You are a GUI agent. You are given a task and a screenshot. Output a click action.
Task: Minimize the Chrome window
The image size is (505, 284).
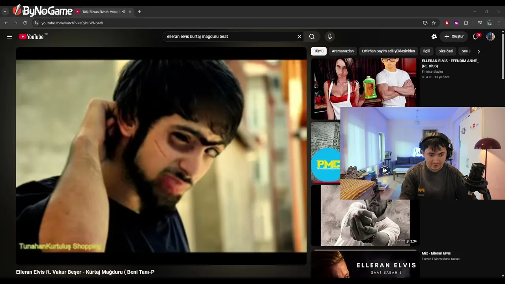point(475,12)
